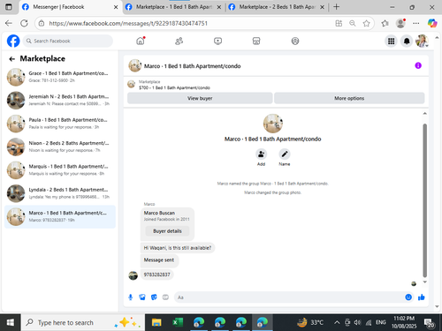Open conversation information purple icon
Image resolution: width=442 pixels, height=331 pixels.
(418, 65)
